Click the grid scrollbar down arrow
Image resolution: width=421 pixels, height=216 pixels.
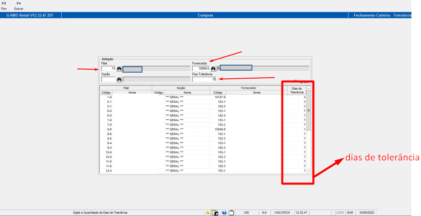309,171
